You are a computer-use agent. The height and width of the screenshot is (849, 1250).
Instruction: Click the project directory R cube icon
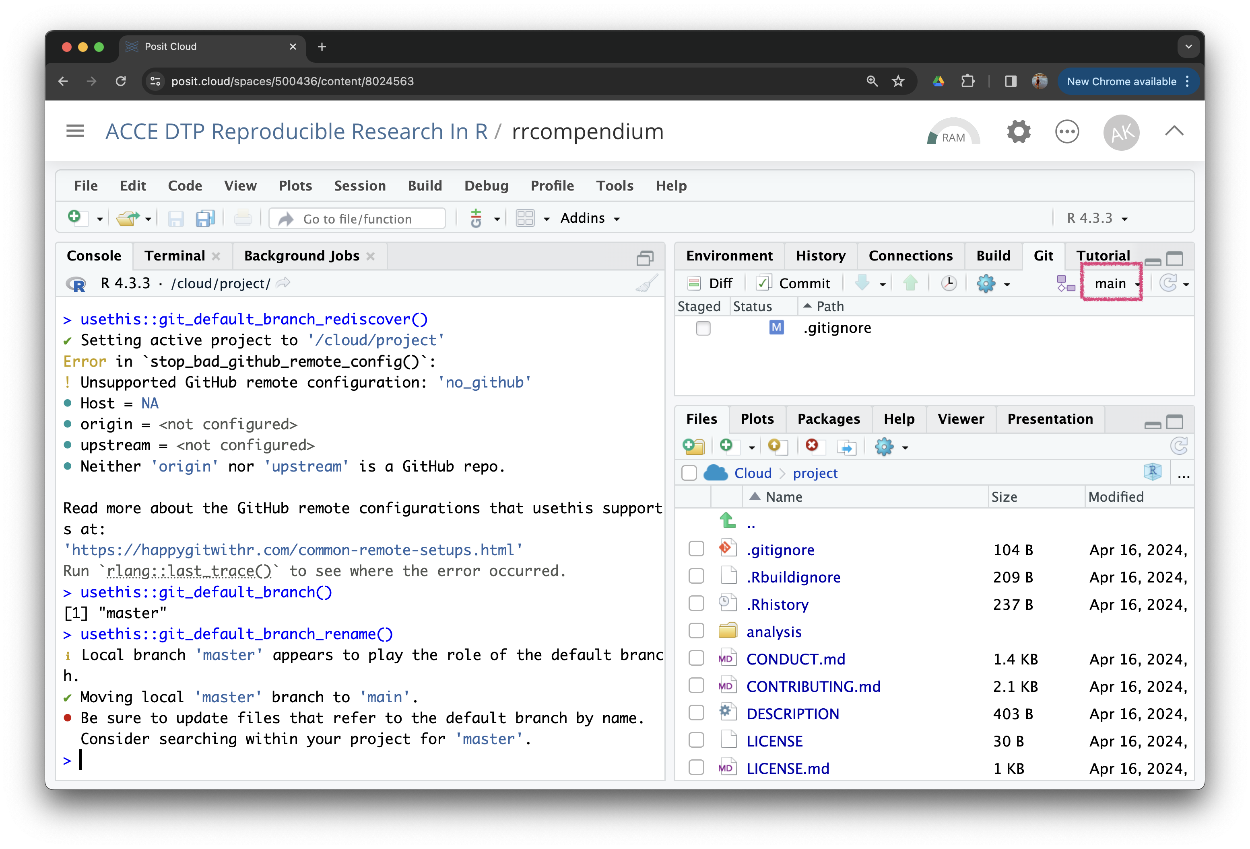(1152, 472)
